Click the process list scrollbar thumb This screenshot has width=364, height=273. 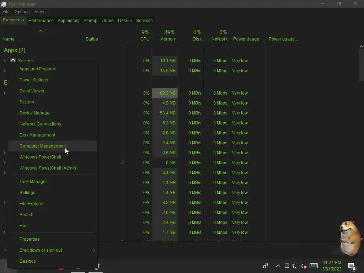361,65
